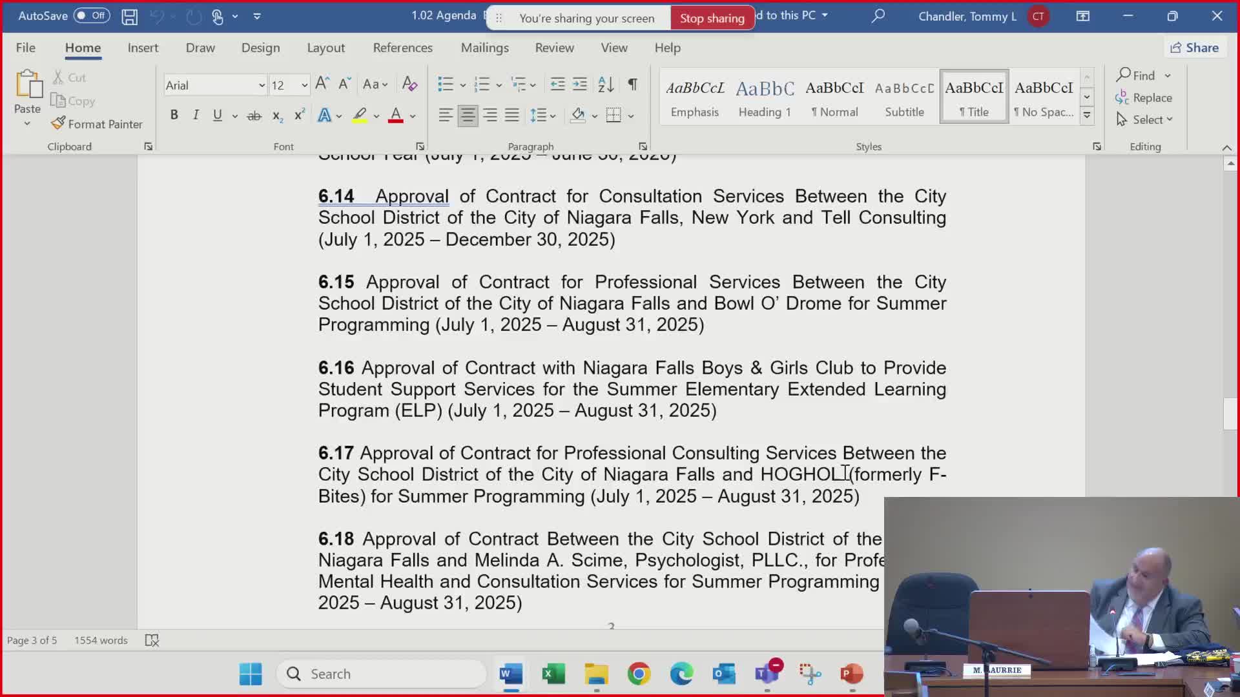Click the Clear All Formatting icon
Screen dimensions: 1240x697
(x=409, y=84)
